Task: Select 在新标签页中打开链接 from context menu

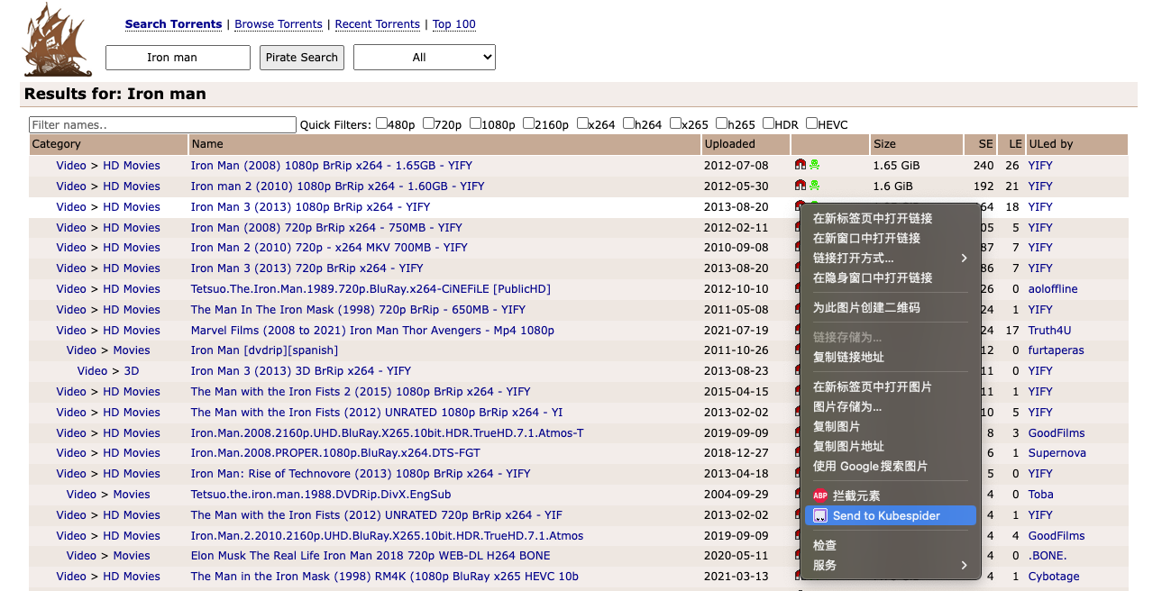Action: coord(889,218)
